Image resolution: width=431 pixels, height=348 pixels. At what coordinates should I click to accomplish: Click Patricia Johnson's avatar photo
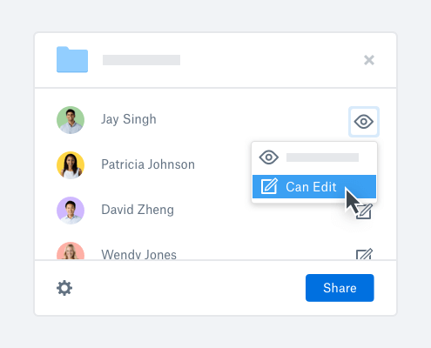[71, 165]
